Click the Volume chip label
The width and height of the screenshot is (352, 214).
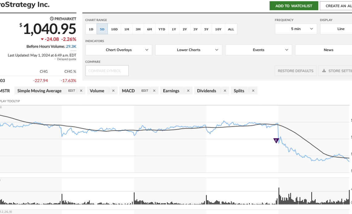point(97,91)
